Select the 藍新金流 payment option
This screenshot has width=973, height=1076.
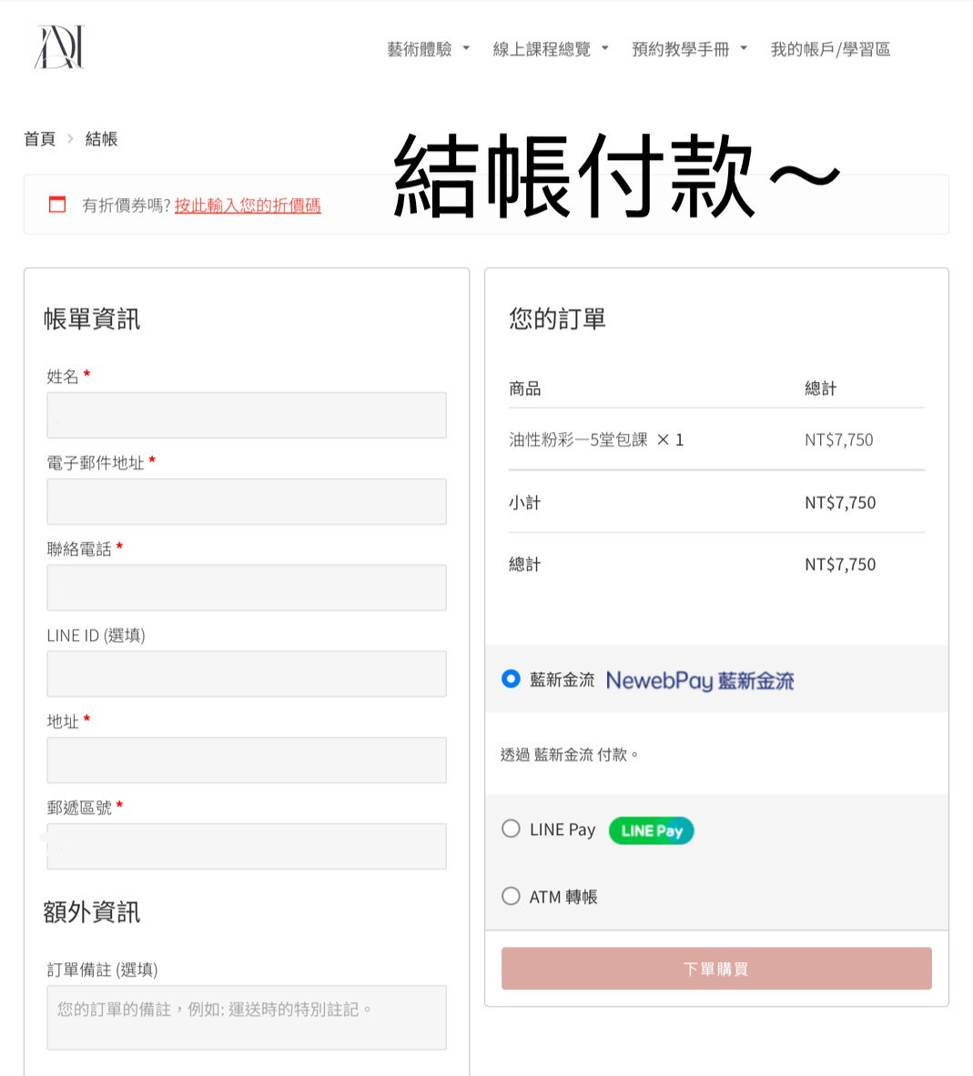click(x=511, y=679)
